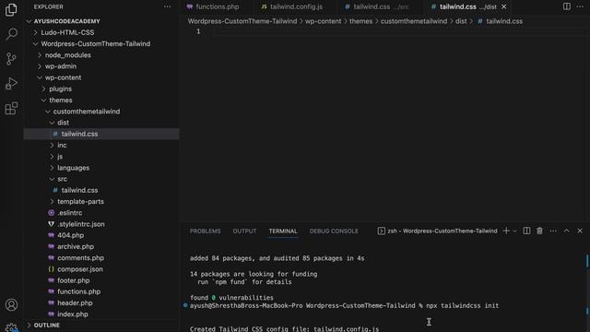The height and width of the screenshot is (332, 590).
Task: Open the Run and Debug view icon
Action: (11, 84)
